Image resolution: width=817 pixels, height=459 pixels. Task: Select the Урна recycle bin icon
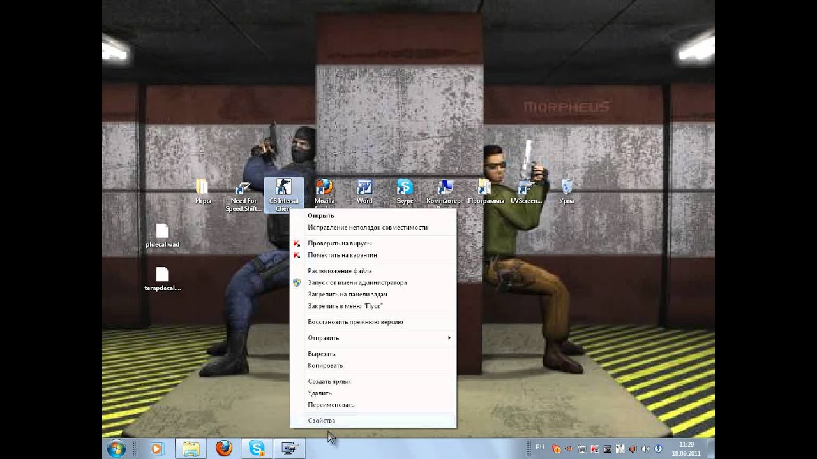[x=567, y=191]
